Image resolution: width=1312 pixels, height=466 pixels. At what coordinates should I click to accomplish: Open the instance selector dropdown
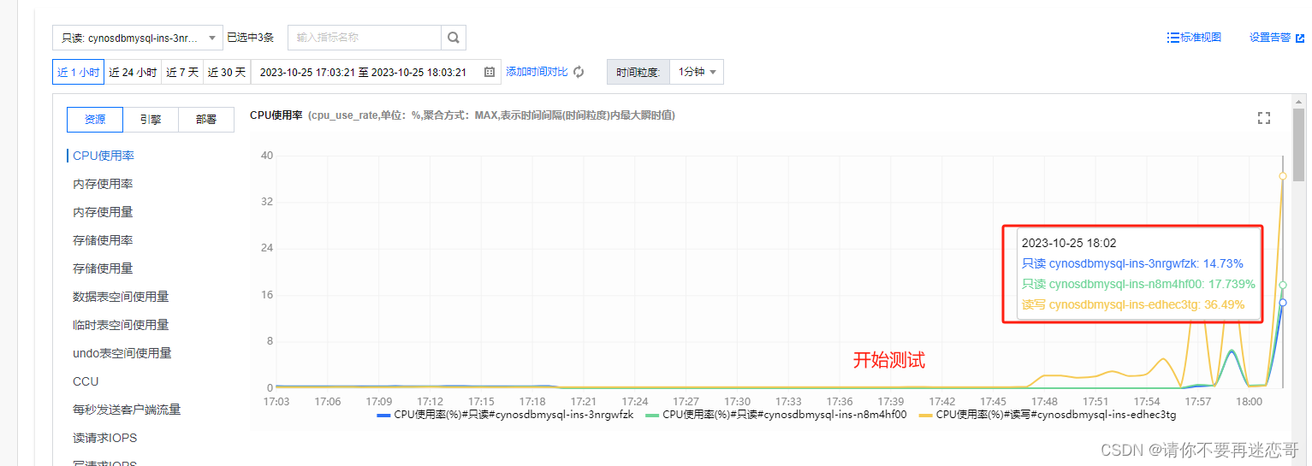138,38
